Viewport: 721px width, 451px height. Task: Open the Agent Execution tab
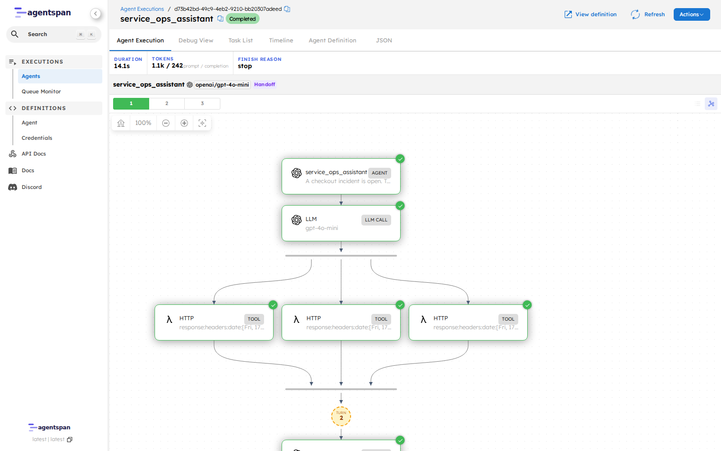[x=140, y=41]
